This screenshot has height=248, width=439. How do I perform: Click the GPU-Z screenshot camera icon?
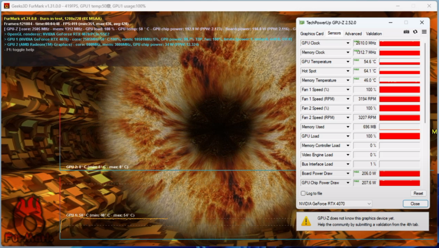(x=406, y=32)
